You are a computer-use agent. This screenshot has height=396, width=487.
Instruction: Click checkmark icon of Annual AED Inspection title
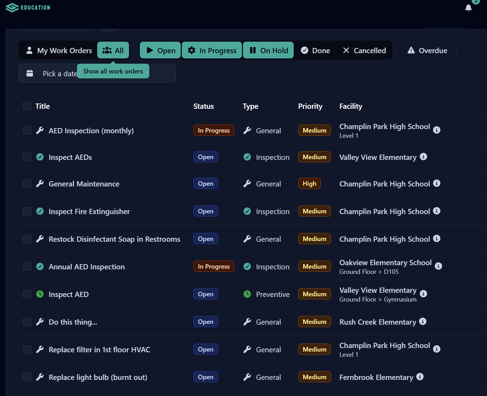coord(40,267)
